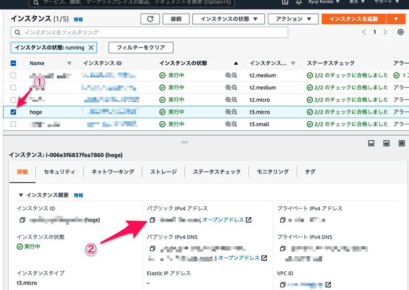Viewport: 409px width, 290px height.
Task: Open the 情報 link beside インスタンス概要
Action: point(78,195)
